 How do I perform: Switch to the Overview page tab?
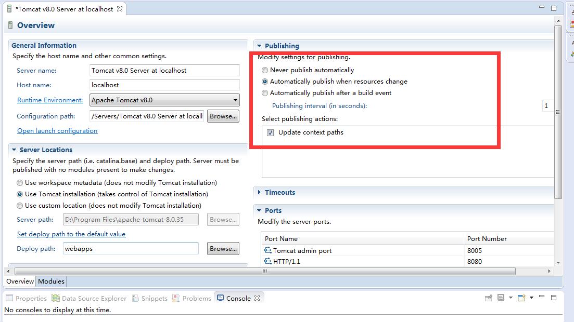20,281
